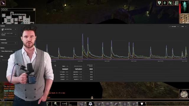Click the purple spell effect icon in the top-left corner
This screenshot has width=189, height=106.
click(3, 3)
